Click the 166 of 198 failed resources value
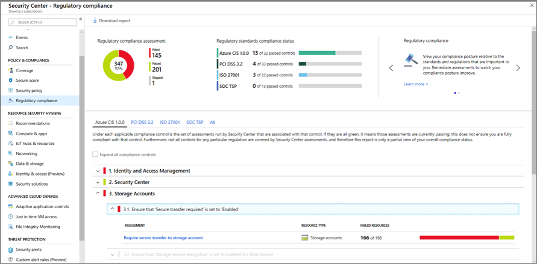Viewport: 537px width, 264px height. (x=371, y=238)
